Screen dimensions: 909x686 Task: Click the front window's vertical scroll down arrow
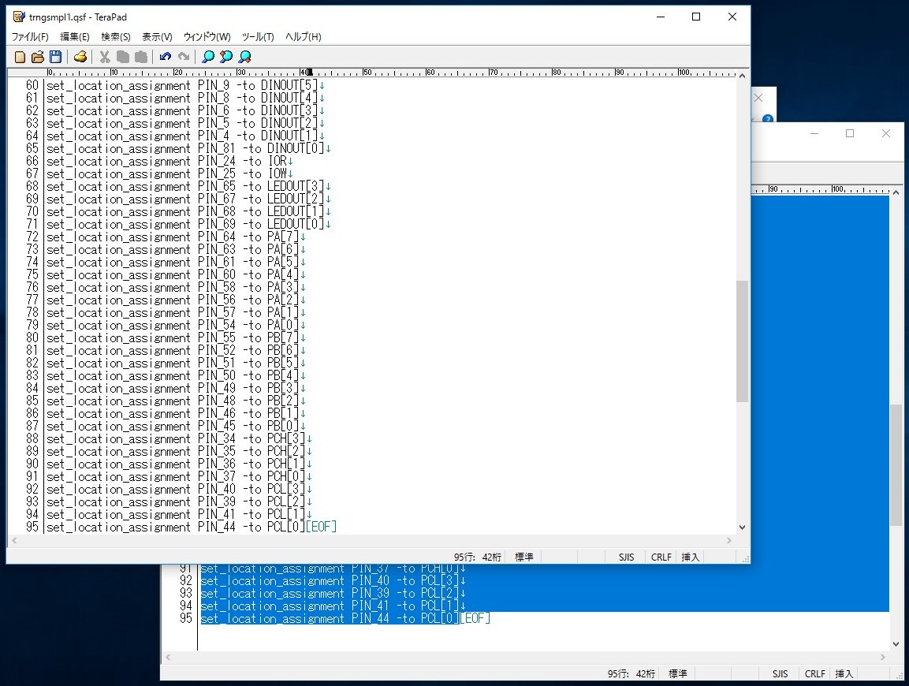(742, 527)
